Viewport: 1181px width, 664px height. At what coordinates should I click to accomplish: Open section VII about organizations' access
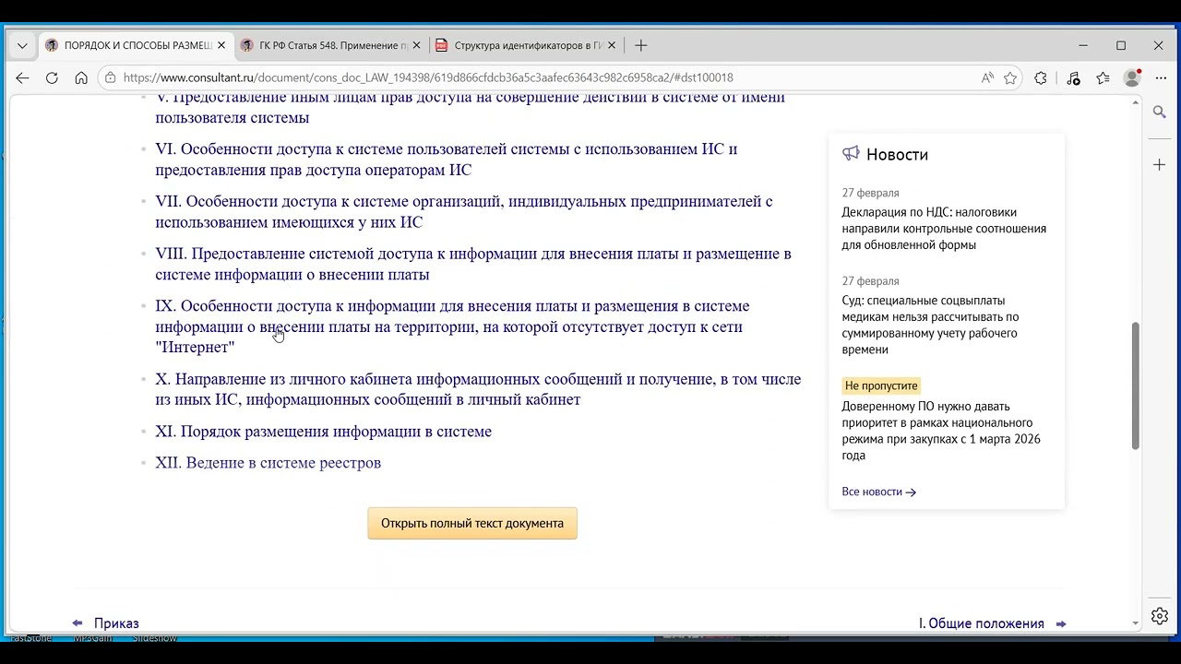coord(464,212)
